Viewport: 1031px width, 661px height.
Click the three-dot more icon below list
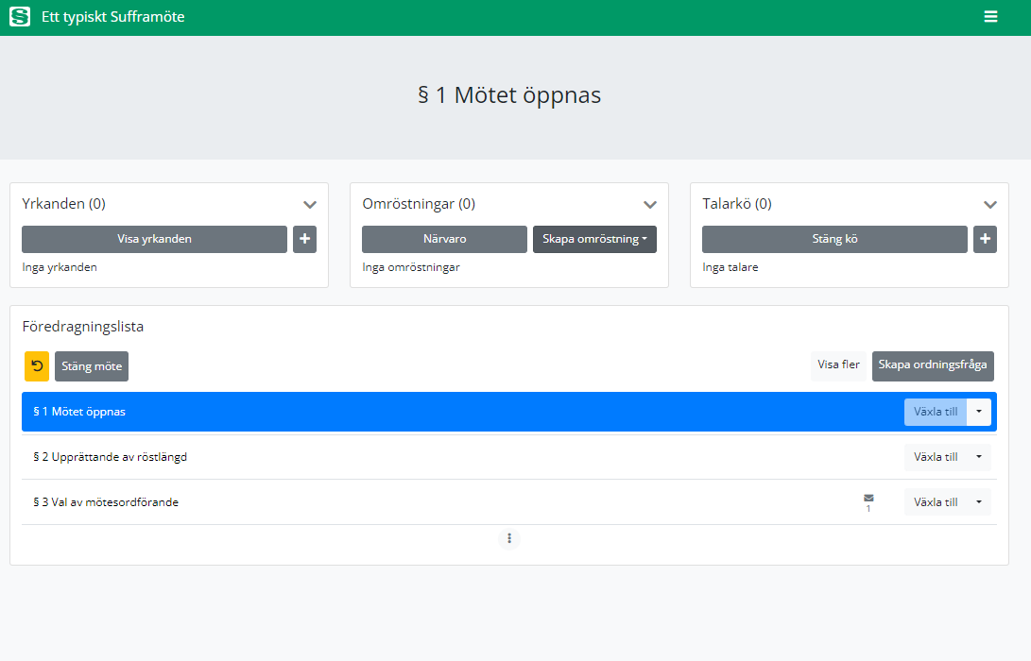tap(509, 538)
